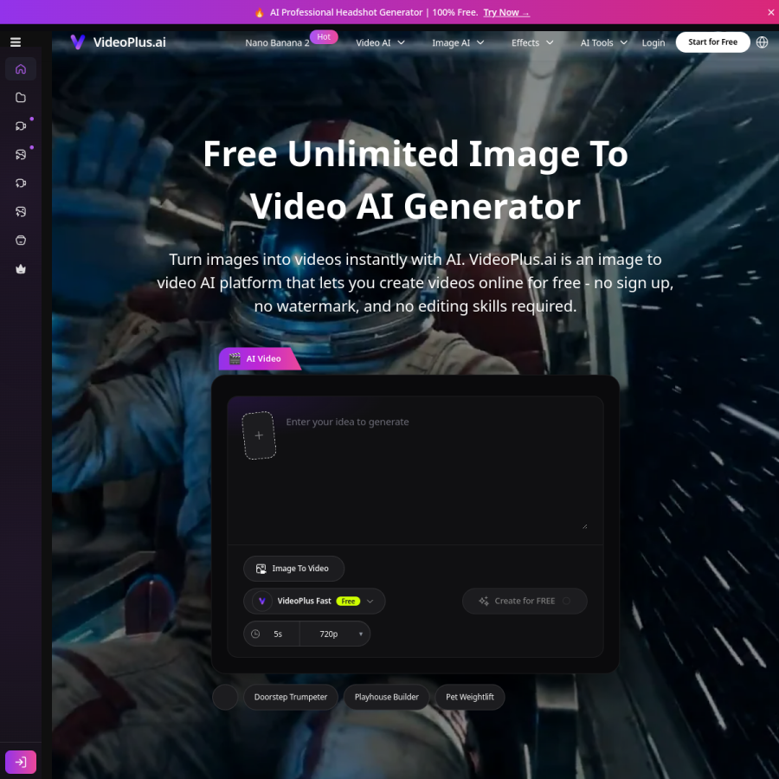Choose the Playhouse Builder preset
Screen dimensions: 779x779
(x=387, y=697)
